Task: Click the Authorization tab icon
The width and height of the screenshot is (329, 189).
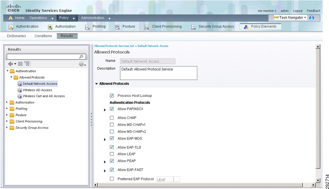Action: pyautogui.click(x=50, y=27)
